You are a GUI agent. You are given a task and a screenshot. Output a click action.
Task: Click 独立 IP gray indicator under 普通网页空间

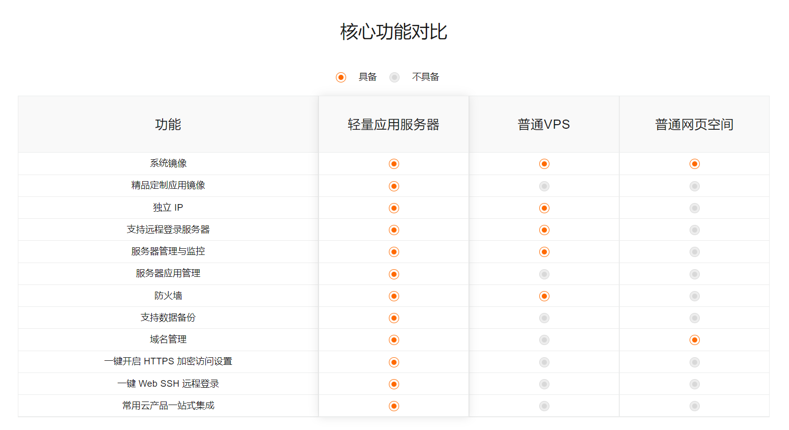click(x=695, y=208)
